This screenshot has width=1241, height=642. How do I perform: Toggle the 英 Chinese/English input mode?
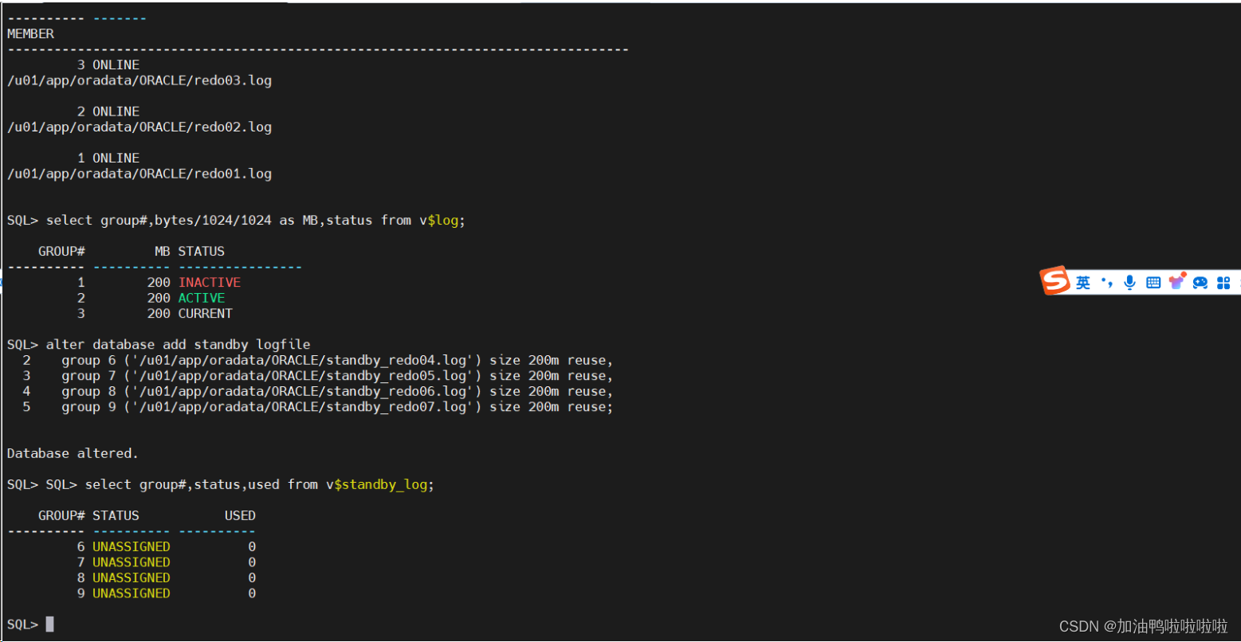point(1082,283)
